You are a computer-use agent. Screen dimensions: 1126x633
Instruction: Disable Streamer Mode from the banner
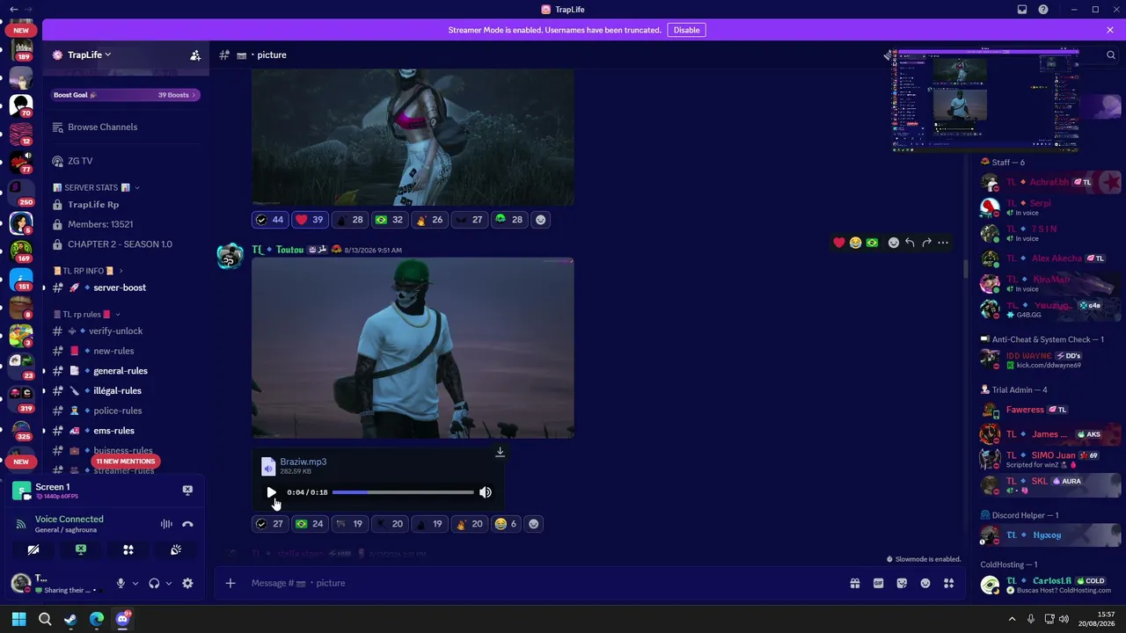pyautogui.click(x=686, y=30)
